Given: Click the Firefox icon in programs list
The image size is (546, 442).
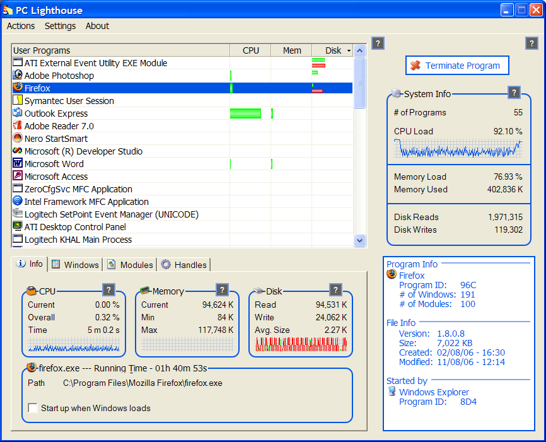Looking at the screenshot, I should pos(18,87).
